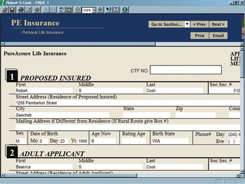Click the ADULT APPLICANT section heading

tap(52, 154)
